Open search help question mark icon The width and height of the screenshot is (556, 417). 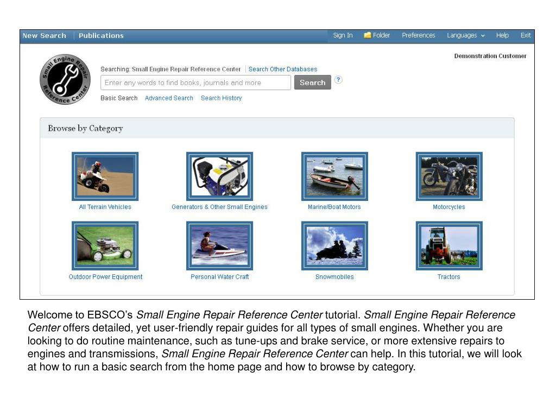coord(338,80)
